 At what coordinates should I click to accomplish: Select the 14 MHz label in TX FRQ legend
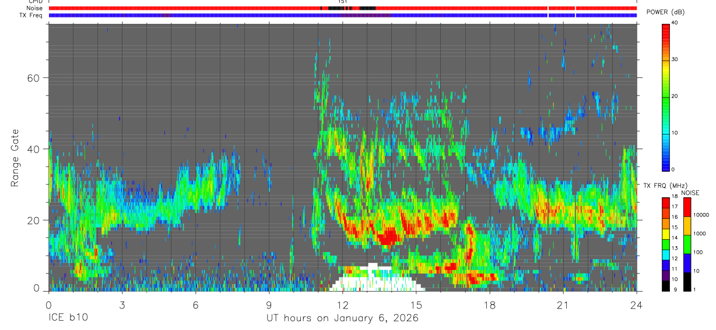674,238
